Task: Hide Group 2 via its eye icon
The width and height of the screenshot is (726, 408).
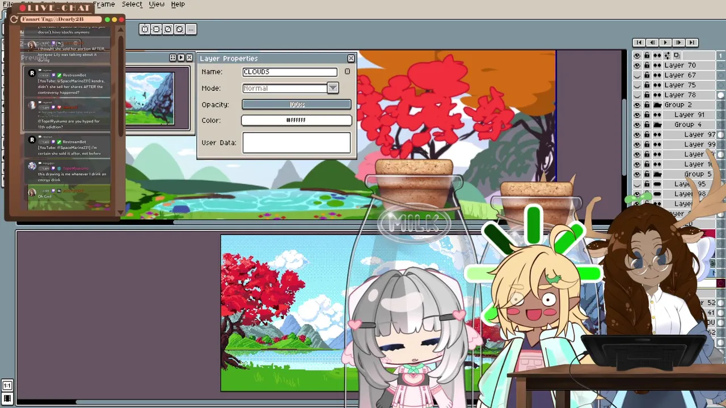Action: [637, 105]
